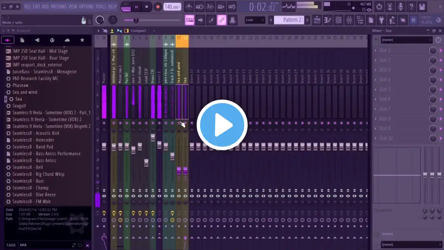Select 'Sea and wind' preset in browser

tap(25, 92)
